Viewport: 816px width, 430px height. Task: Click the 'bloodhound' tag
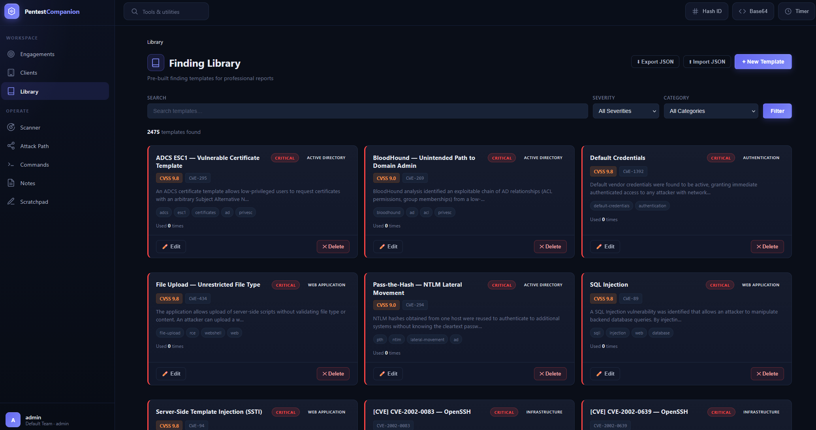(389, 212)
